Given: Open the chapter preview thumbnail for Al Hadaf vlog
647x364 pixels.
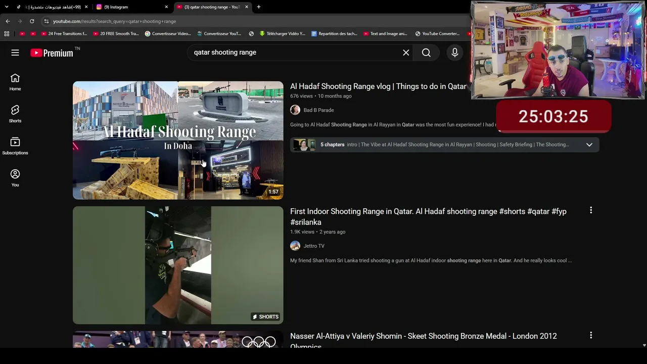Looking at the screenshot, I should tap(304, 145).
